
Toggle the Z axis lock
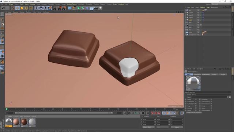45,8
